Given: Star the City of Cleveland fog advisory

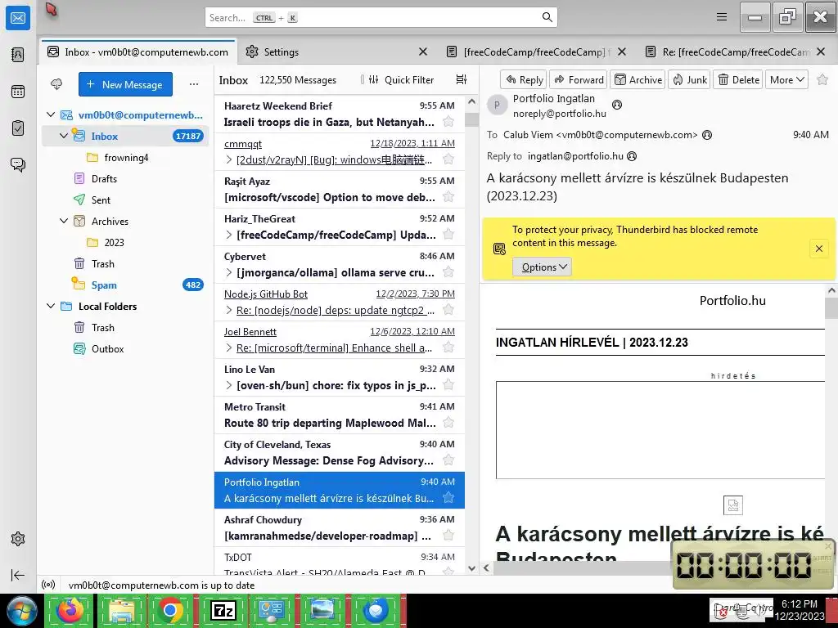Looking at the screenshot, I should click(x=448, y=460).
